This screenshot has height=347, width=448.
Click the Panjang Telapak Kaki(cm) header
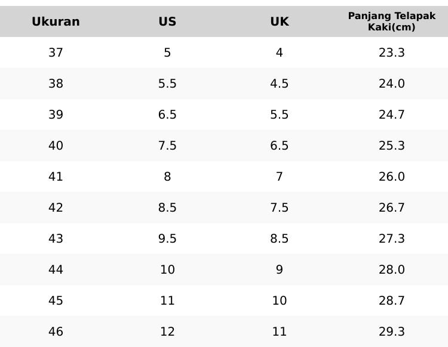392,21
